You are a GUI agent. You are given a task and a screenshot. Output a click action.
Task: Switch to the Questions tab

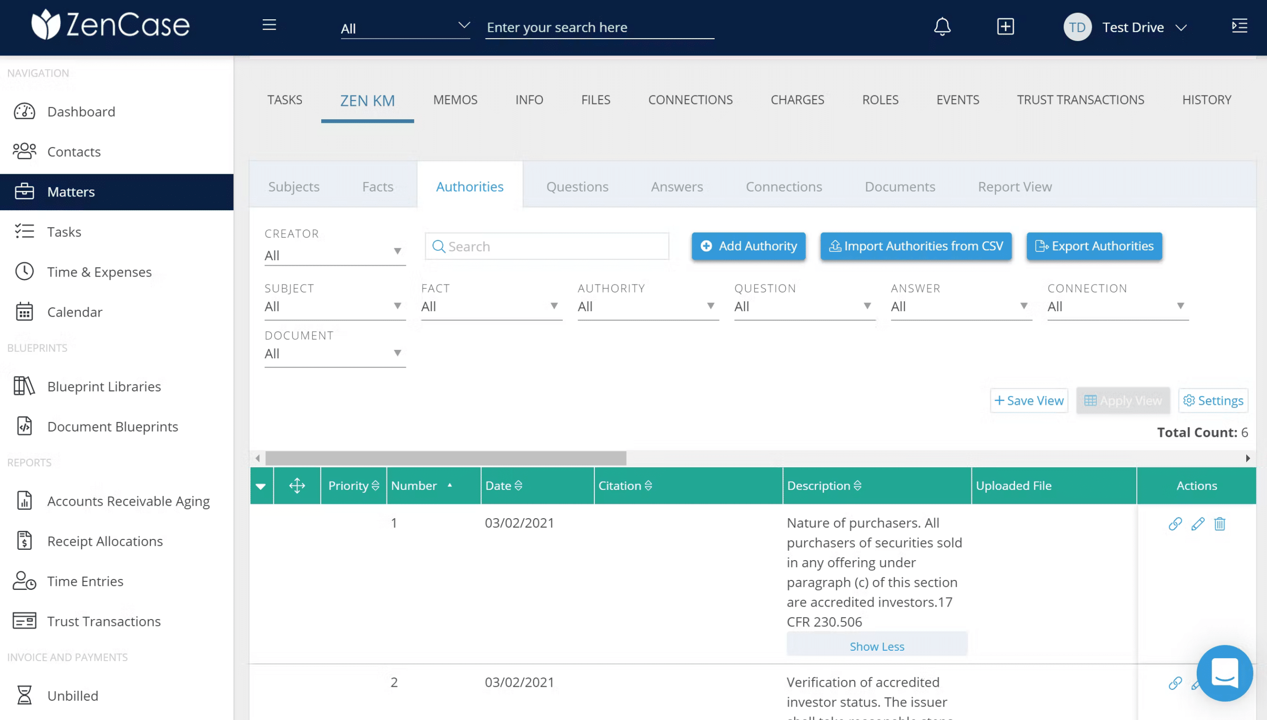coord(577,187)
